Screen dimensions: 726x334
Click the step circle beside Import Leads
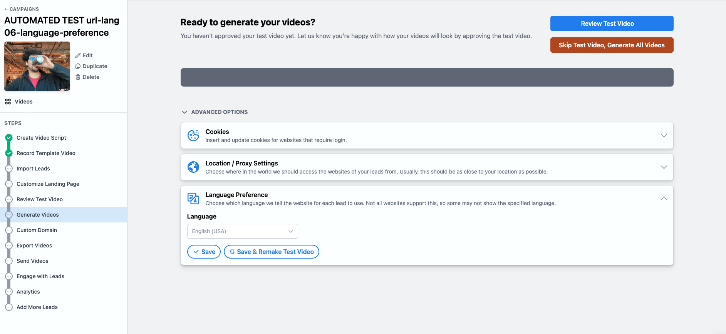(9, 169)
